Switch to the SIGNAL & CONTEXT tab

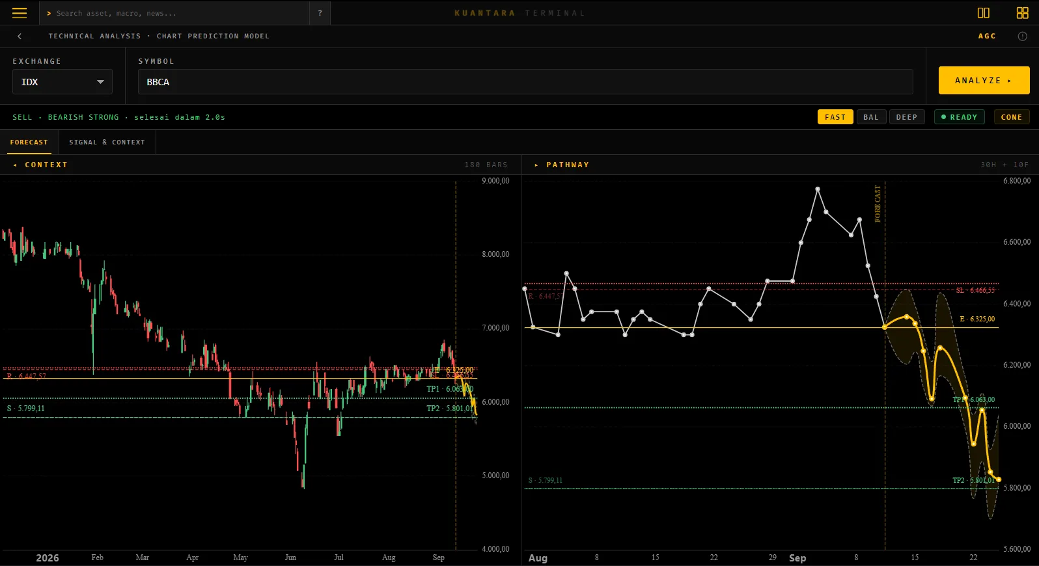click(107, 142)
